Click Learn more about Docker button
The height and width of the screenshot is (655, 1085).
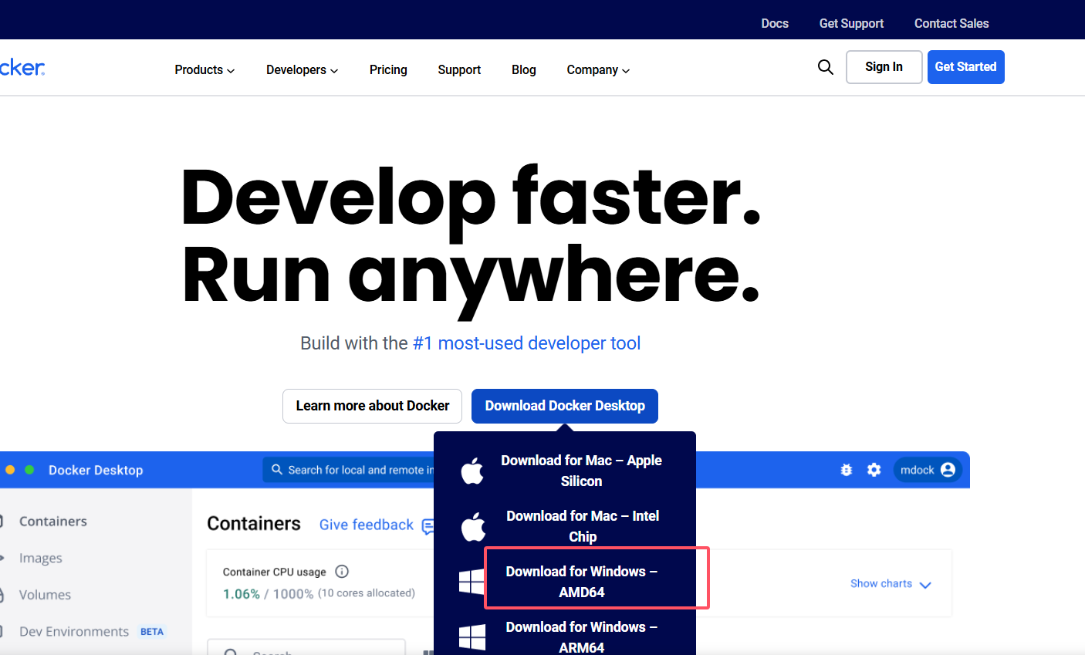[373, 406]
